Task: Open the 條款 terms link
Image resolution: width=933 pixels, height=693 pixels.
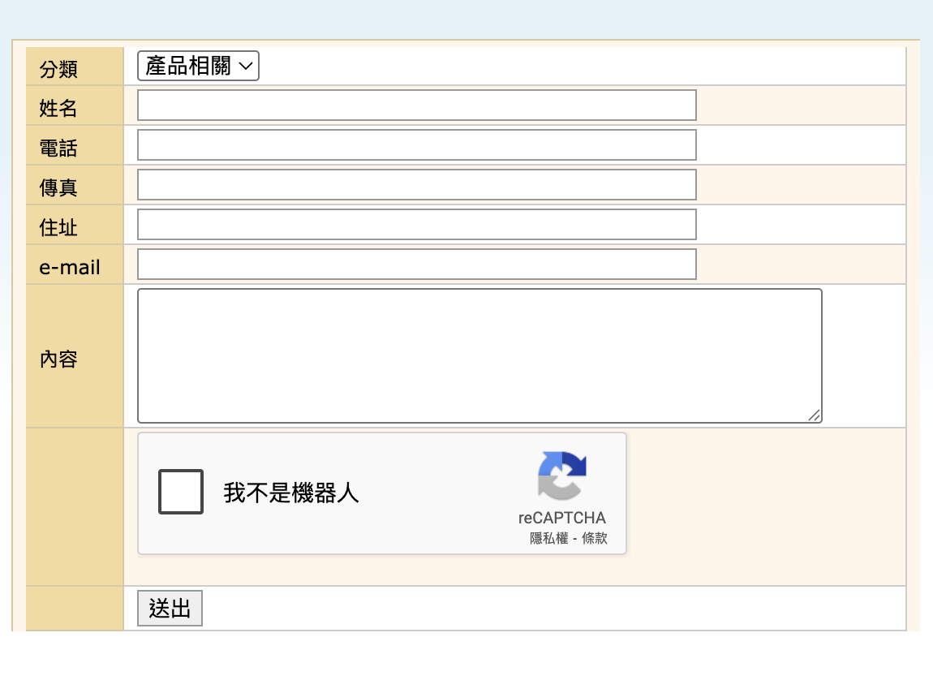Action: (595, 538)
